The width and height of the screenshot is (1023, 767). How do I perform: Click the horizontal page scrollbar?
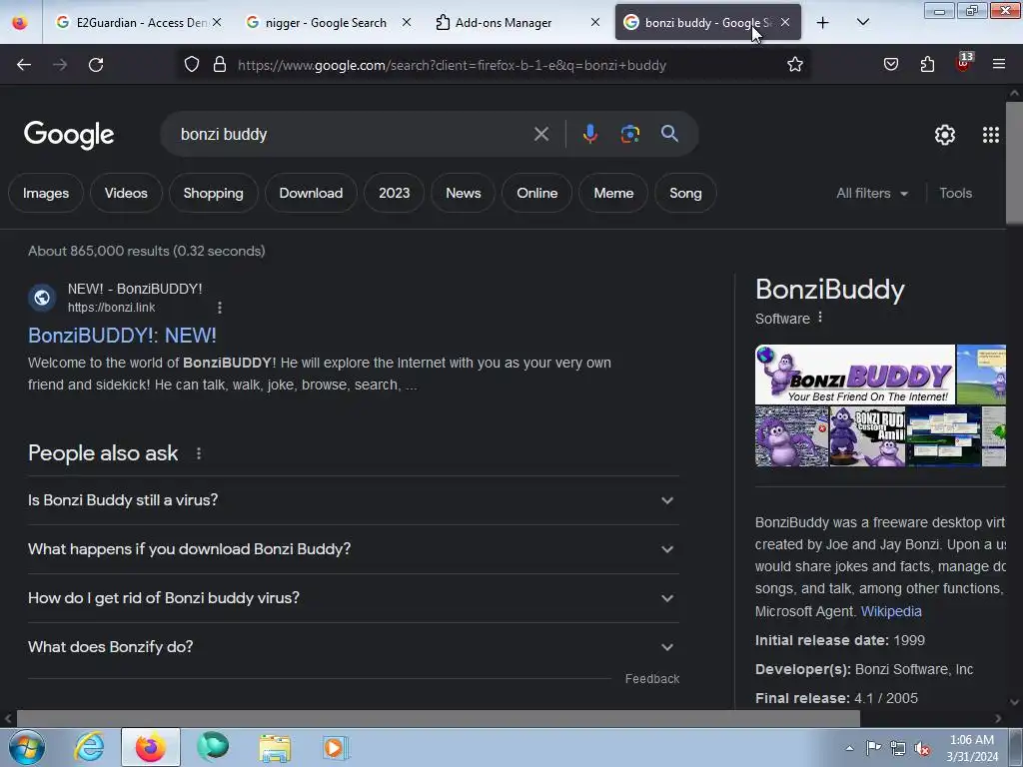(438, 718)
